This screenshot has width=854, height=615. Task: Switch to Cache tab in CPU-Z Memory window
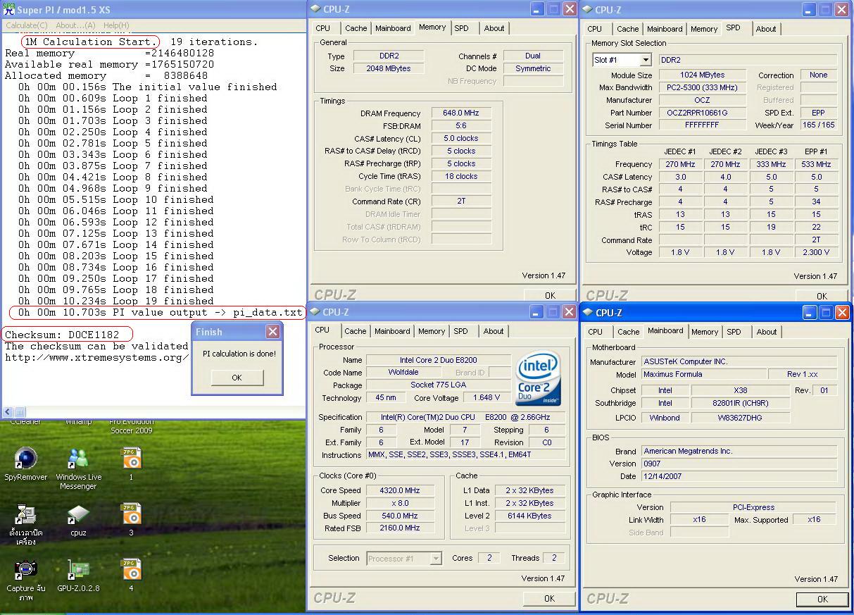point(356,28)
